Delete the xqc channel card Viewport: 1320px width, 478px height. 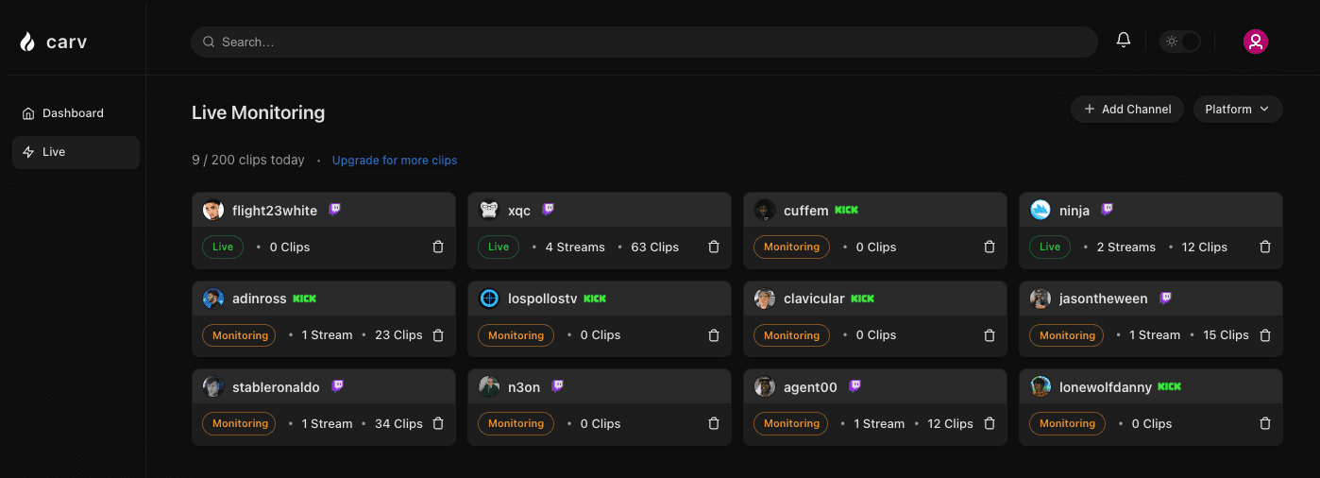coord(714,247)
